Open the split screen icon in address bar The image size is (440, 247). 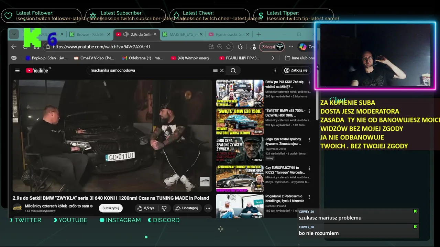[x=211, y=47]
